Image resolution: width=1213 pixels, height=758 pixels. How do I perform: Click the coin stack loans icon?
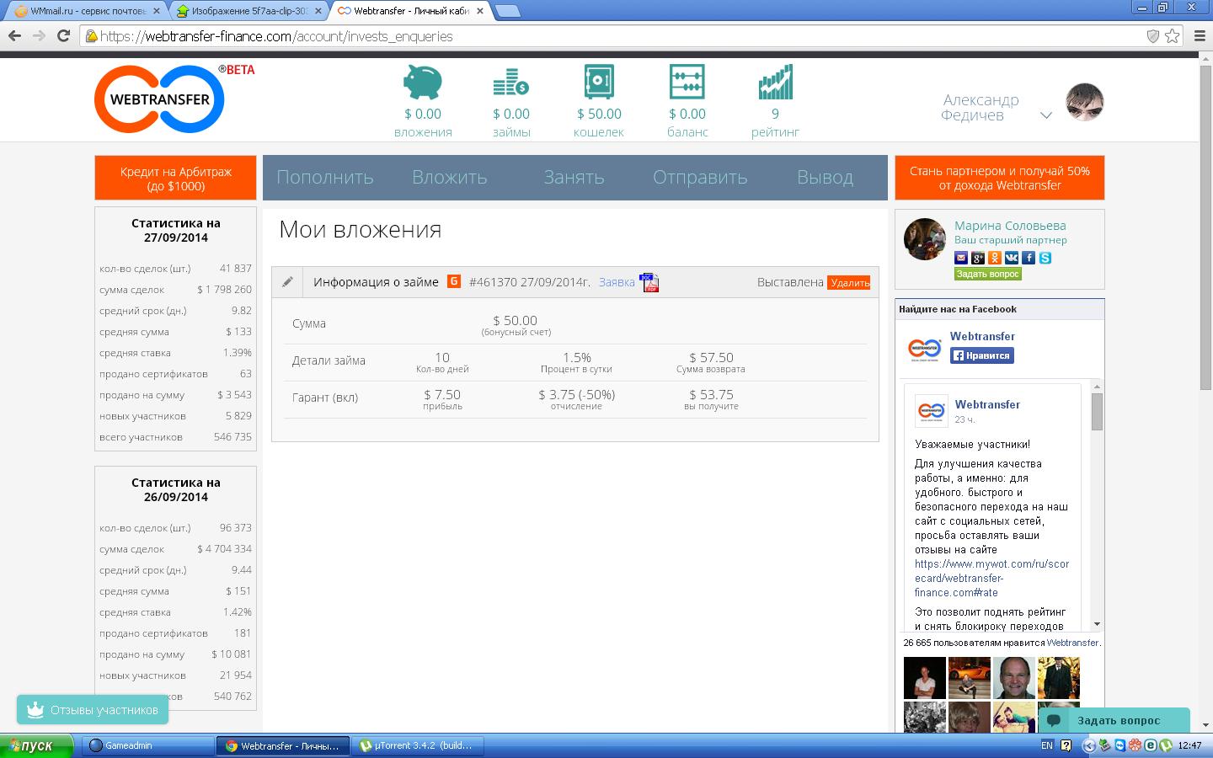pyautogui.click(x=510, y=83)
